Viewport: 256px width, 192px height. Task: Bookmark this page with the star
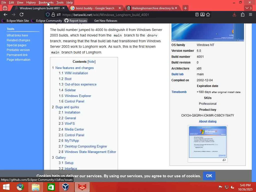pyautogui.click(x=208, y=15)
